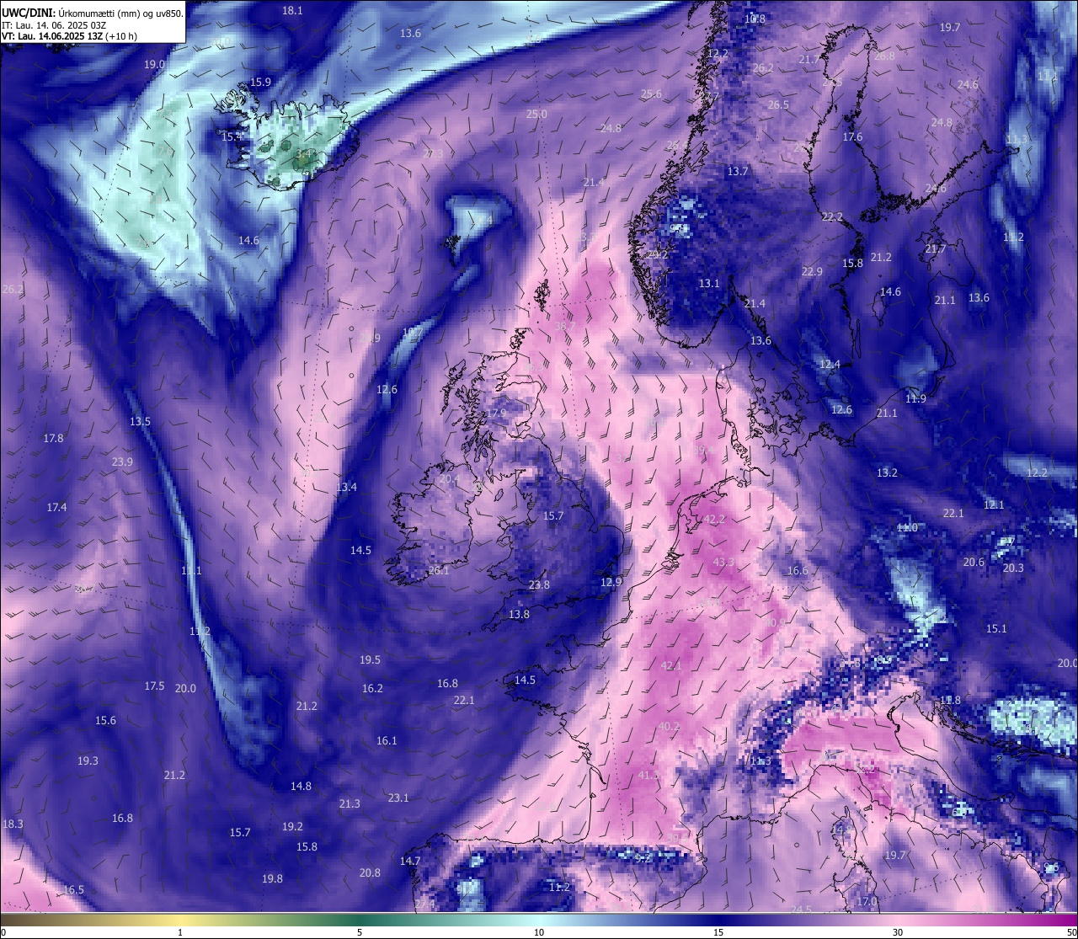Click the 20.6 value over Poland

pos(974,563)
